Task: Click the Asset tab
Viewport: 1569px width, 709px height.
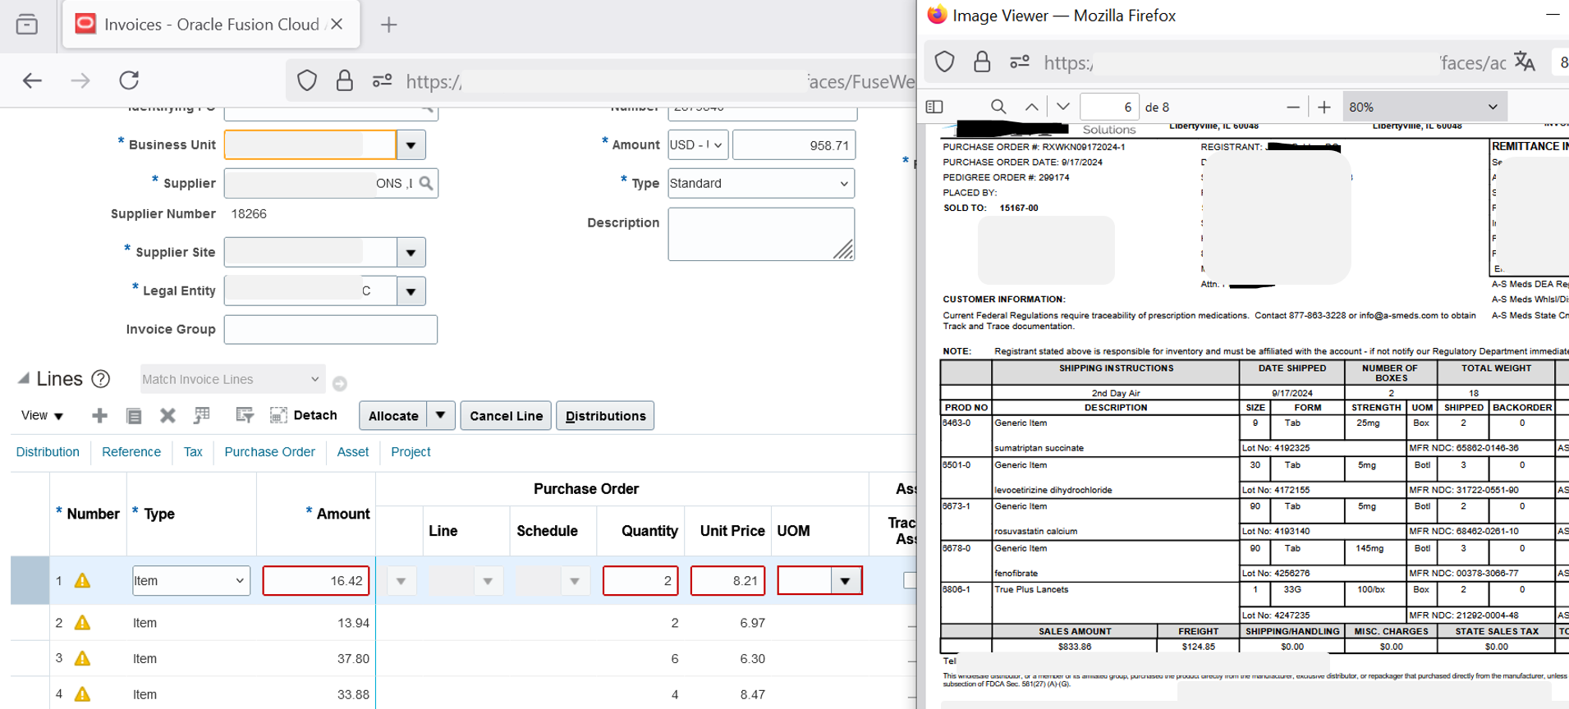Action: (x=353, y=452)
